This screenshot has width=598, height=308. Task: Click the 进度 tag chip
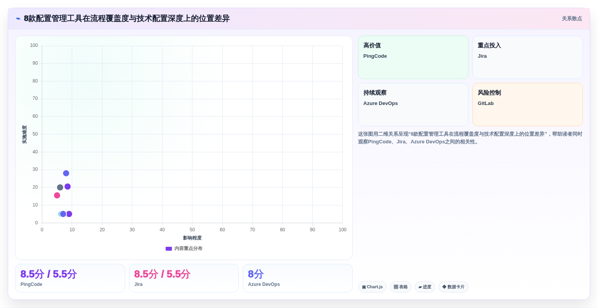[x=425, y=287]
